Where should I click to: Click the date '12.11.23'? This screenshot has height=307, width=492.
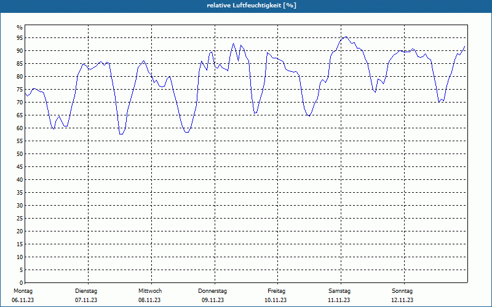pos(402,300)
